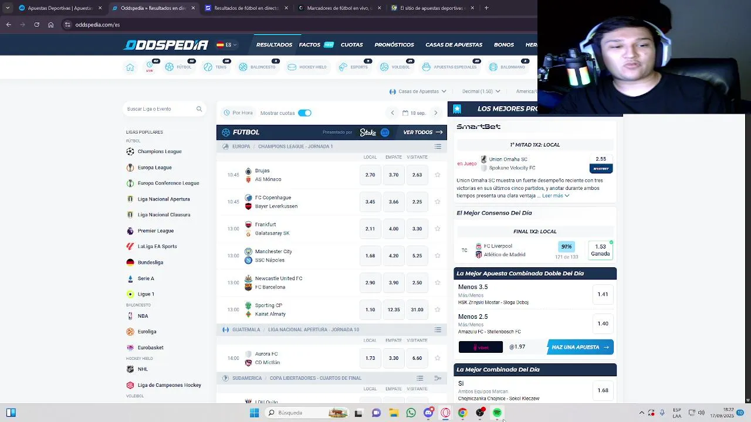Favorite the Aurora FC vs CD Mictlán match

[x=438, y=358]
